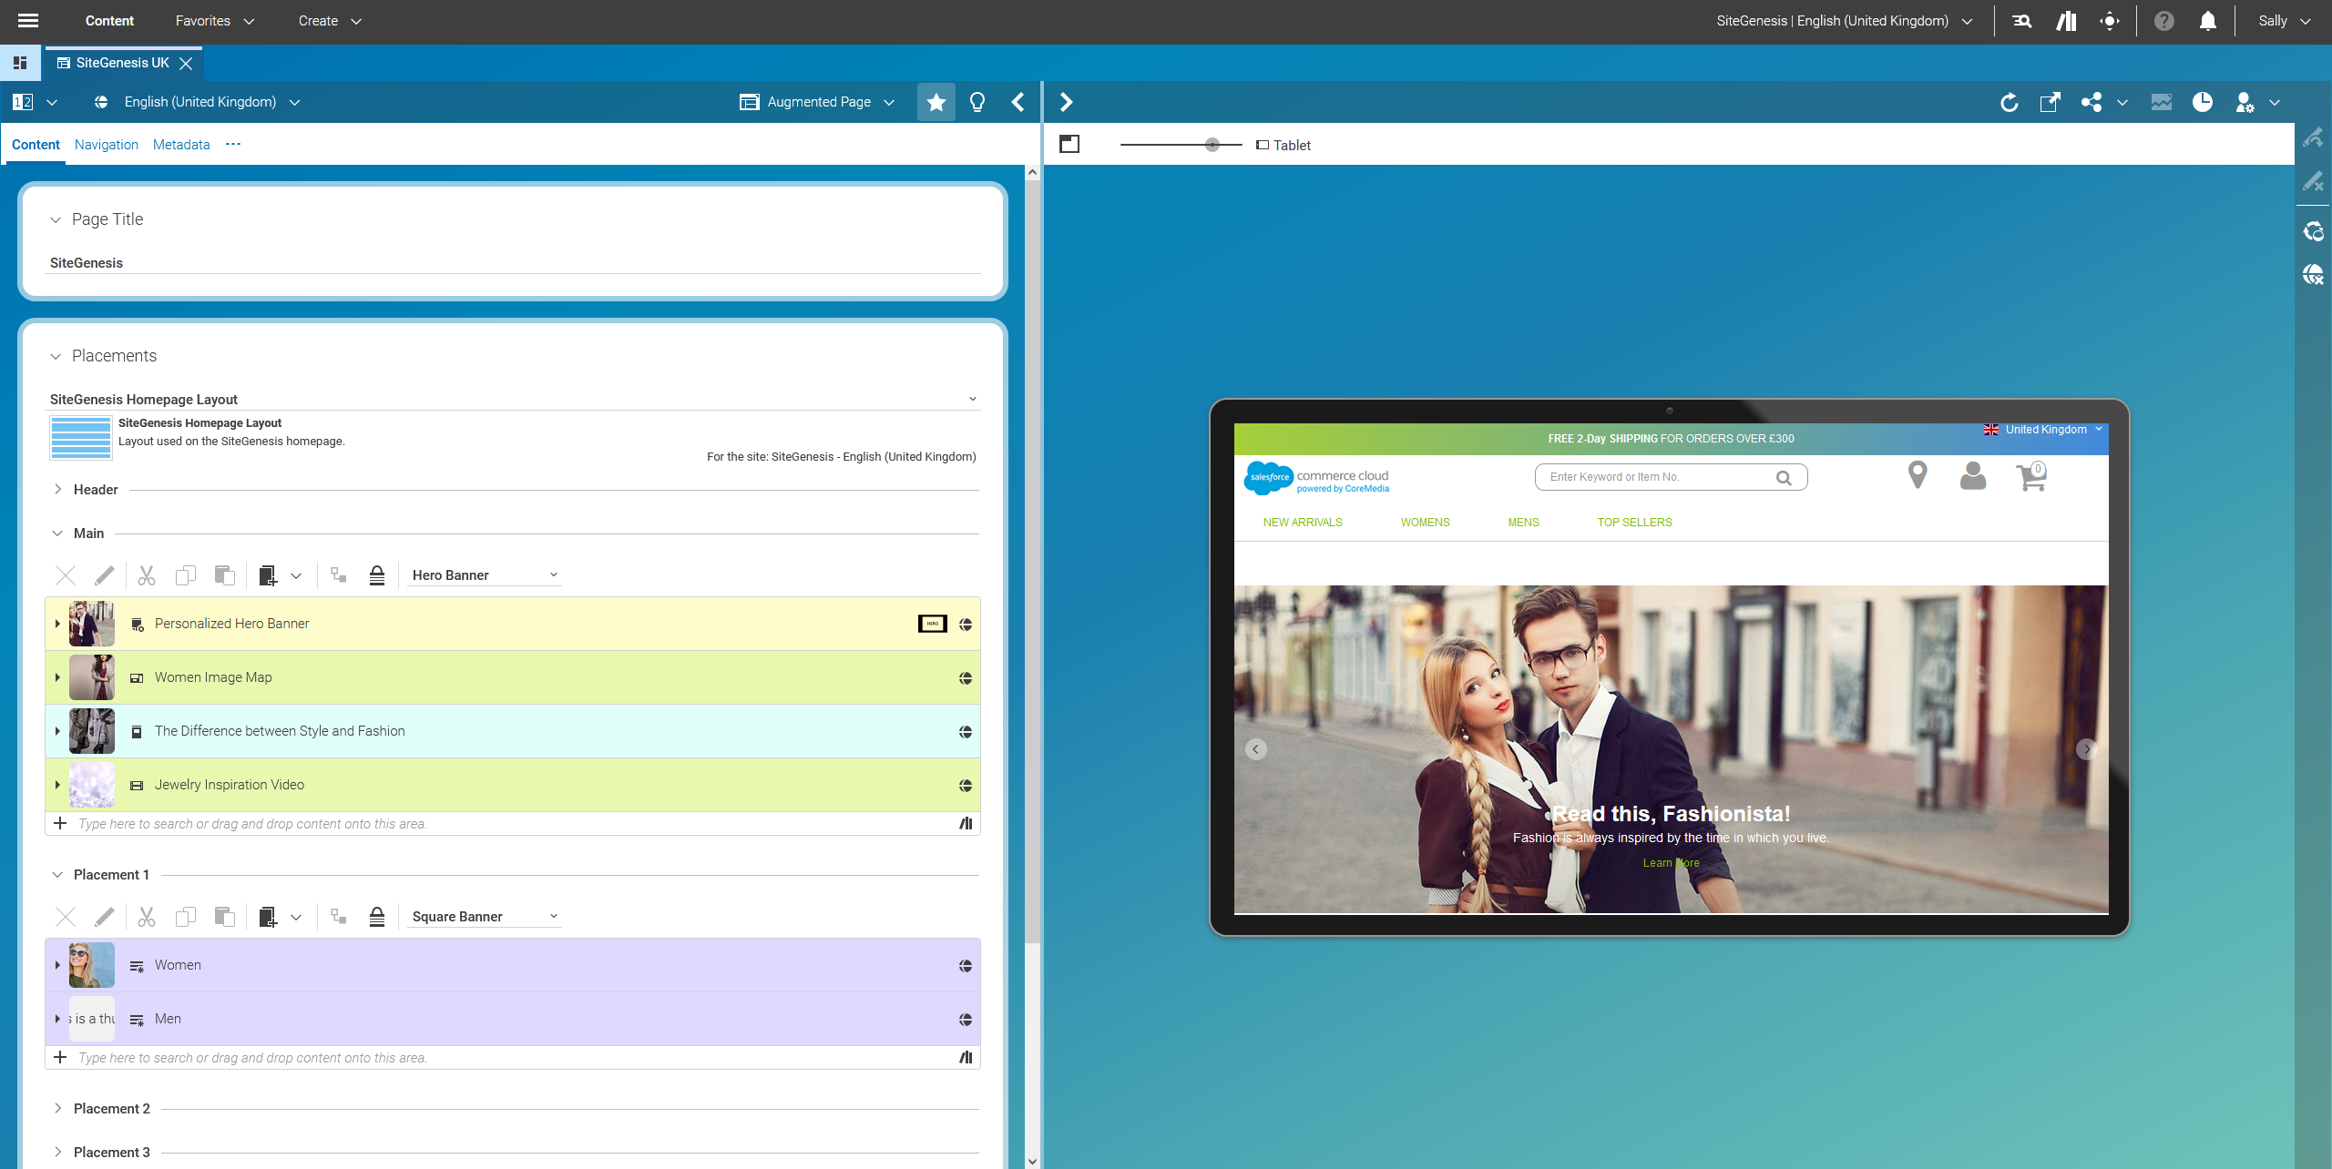This screenshot has width=2332, height=1169.
Task: Open the Create menu in the top bar
Action: pos(328,20)
